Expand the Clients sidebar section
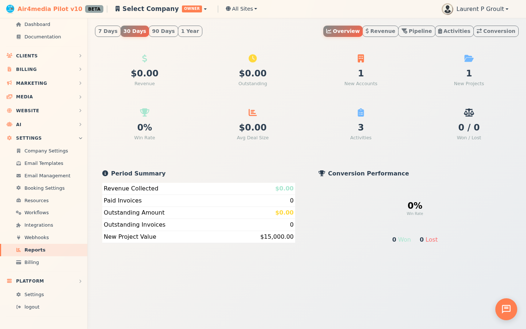526x329 pixels. (44, 56)
